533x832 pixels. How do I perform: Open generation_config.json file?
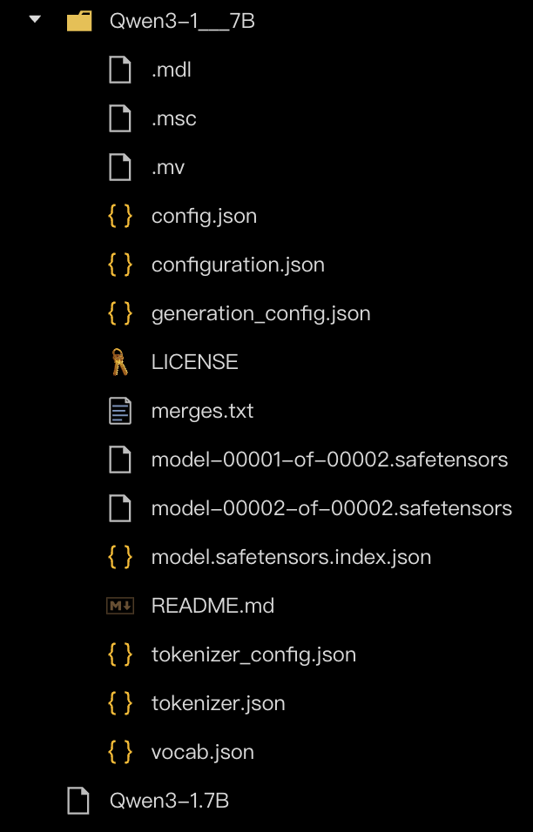(x=260, y=313)
